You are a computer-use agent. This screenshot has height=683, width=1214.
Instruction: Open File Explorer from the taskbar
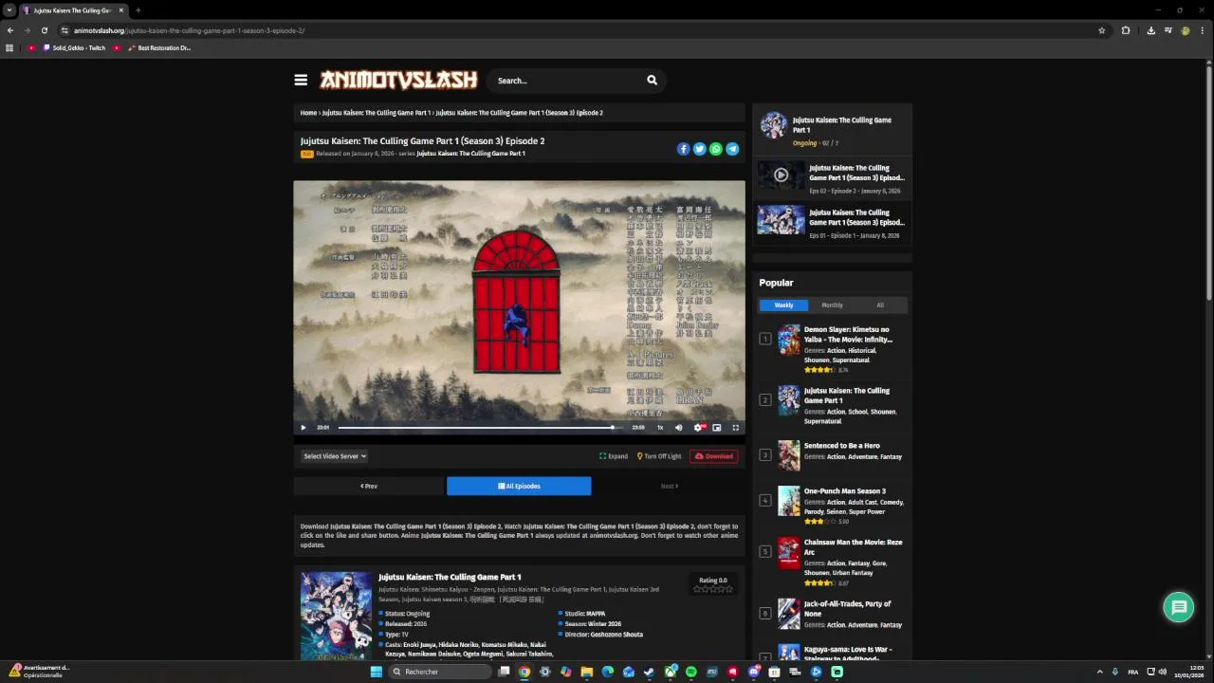point(586,672)
